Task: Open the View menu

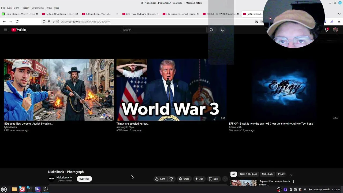Action: 16,8
